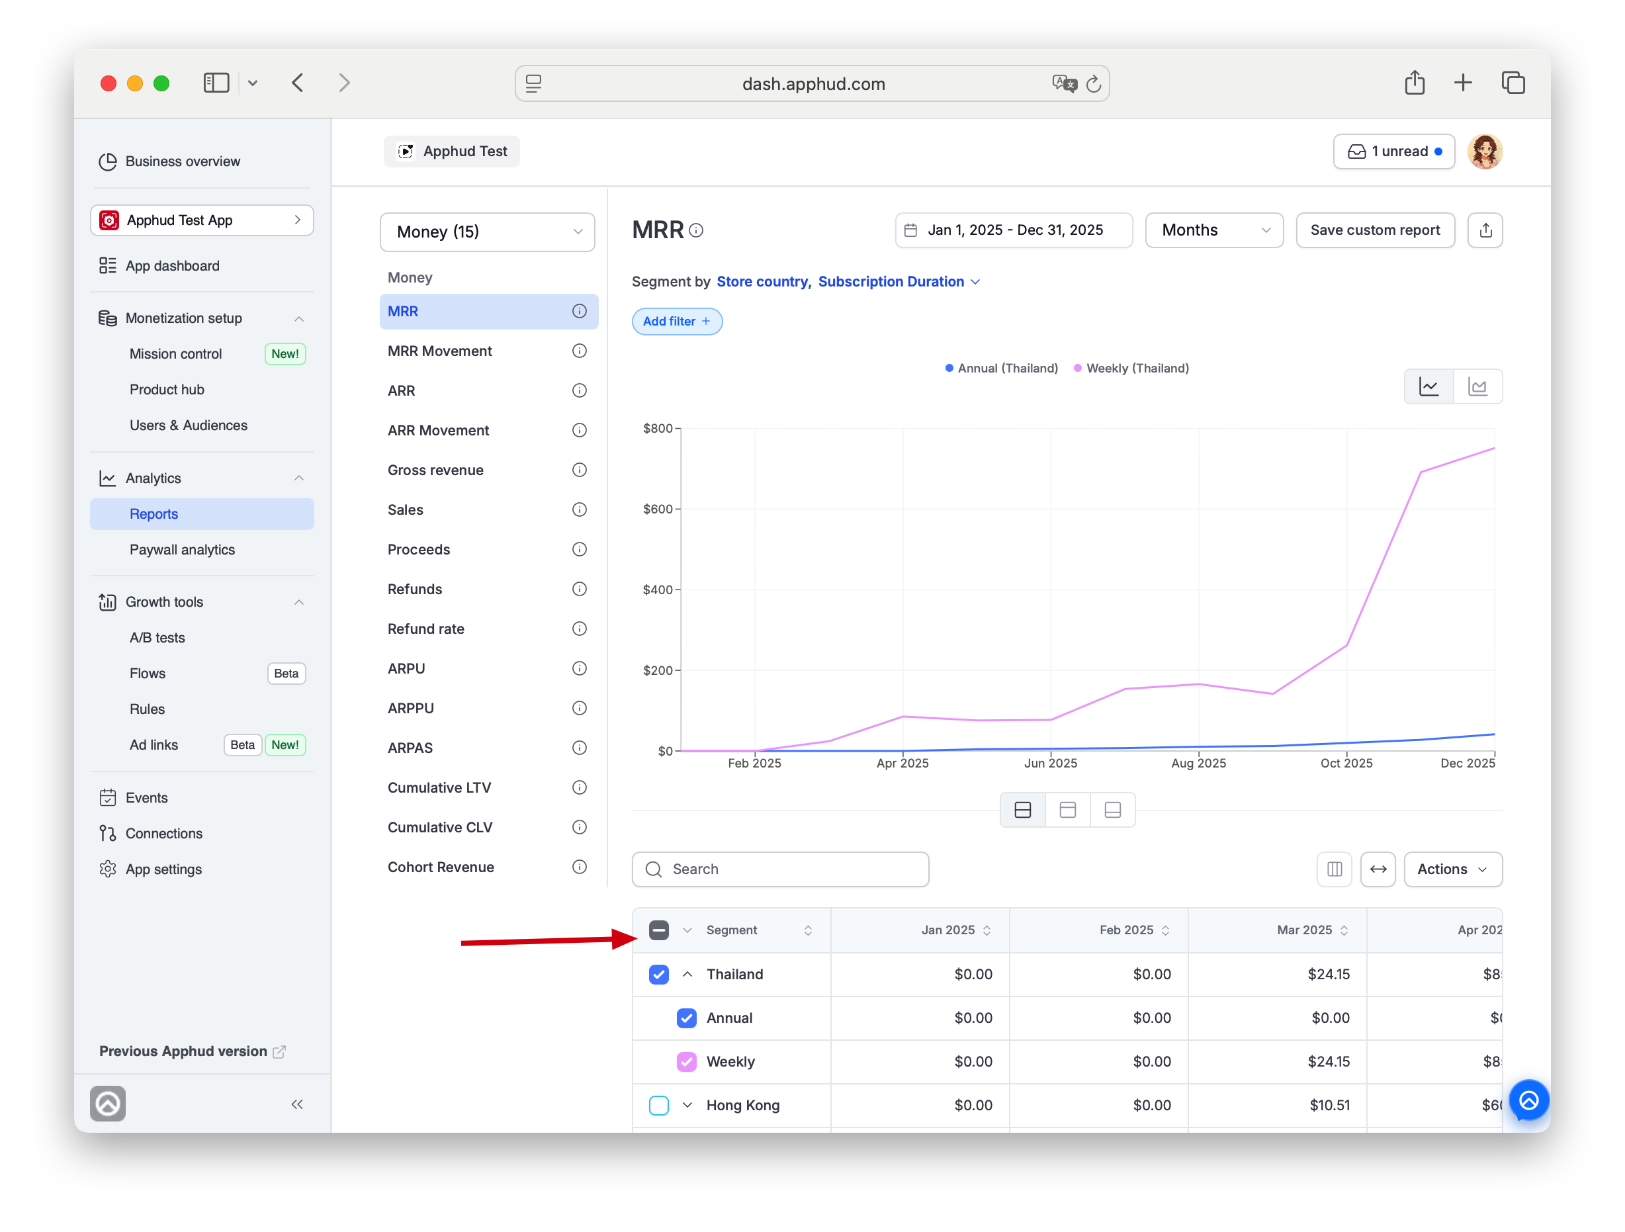Screen dimensions: 1625x1232
Task: Collapse Monetization setup section
Action: pos(299,319)
